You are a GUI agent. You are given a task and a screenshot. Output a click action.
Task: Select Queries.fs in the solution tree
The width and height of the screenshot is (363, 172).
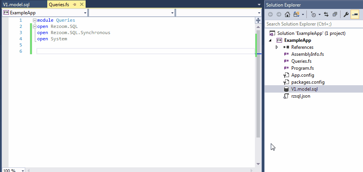coord(301,61)
